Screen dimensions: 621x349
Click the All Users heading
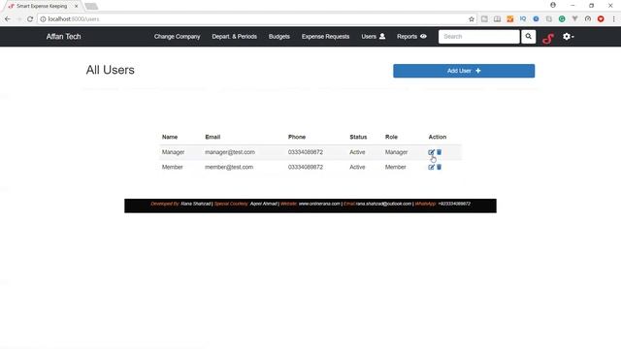110,70
